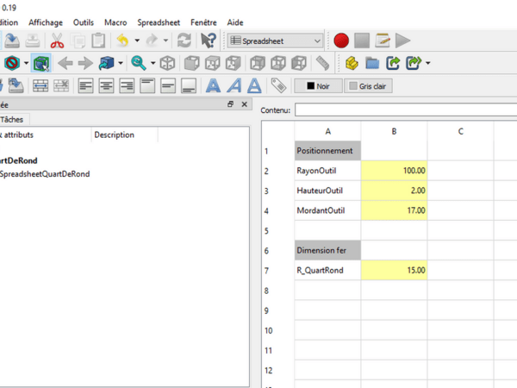Click the Create part yellow icon
Image resolution: width=517 pixels, height=388 pixels.
(x=352, y=63)
